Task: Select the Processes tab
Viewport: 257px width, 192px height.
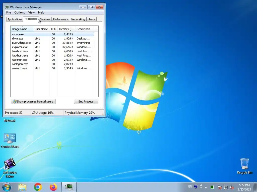Action: tap(31, 19)
